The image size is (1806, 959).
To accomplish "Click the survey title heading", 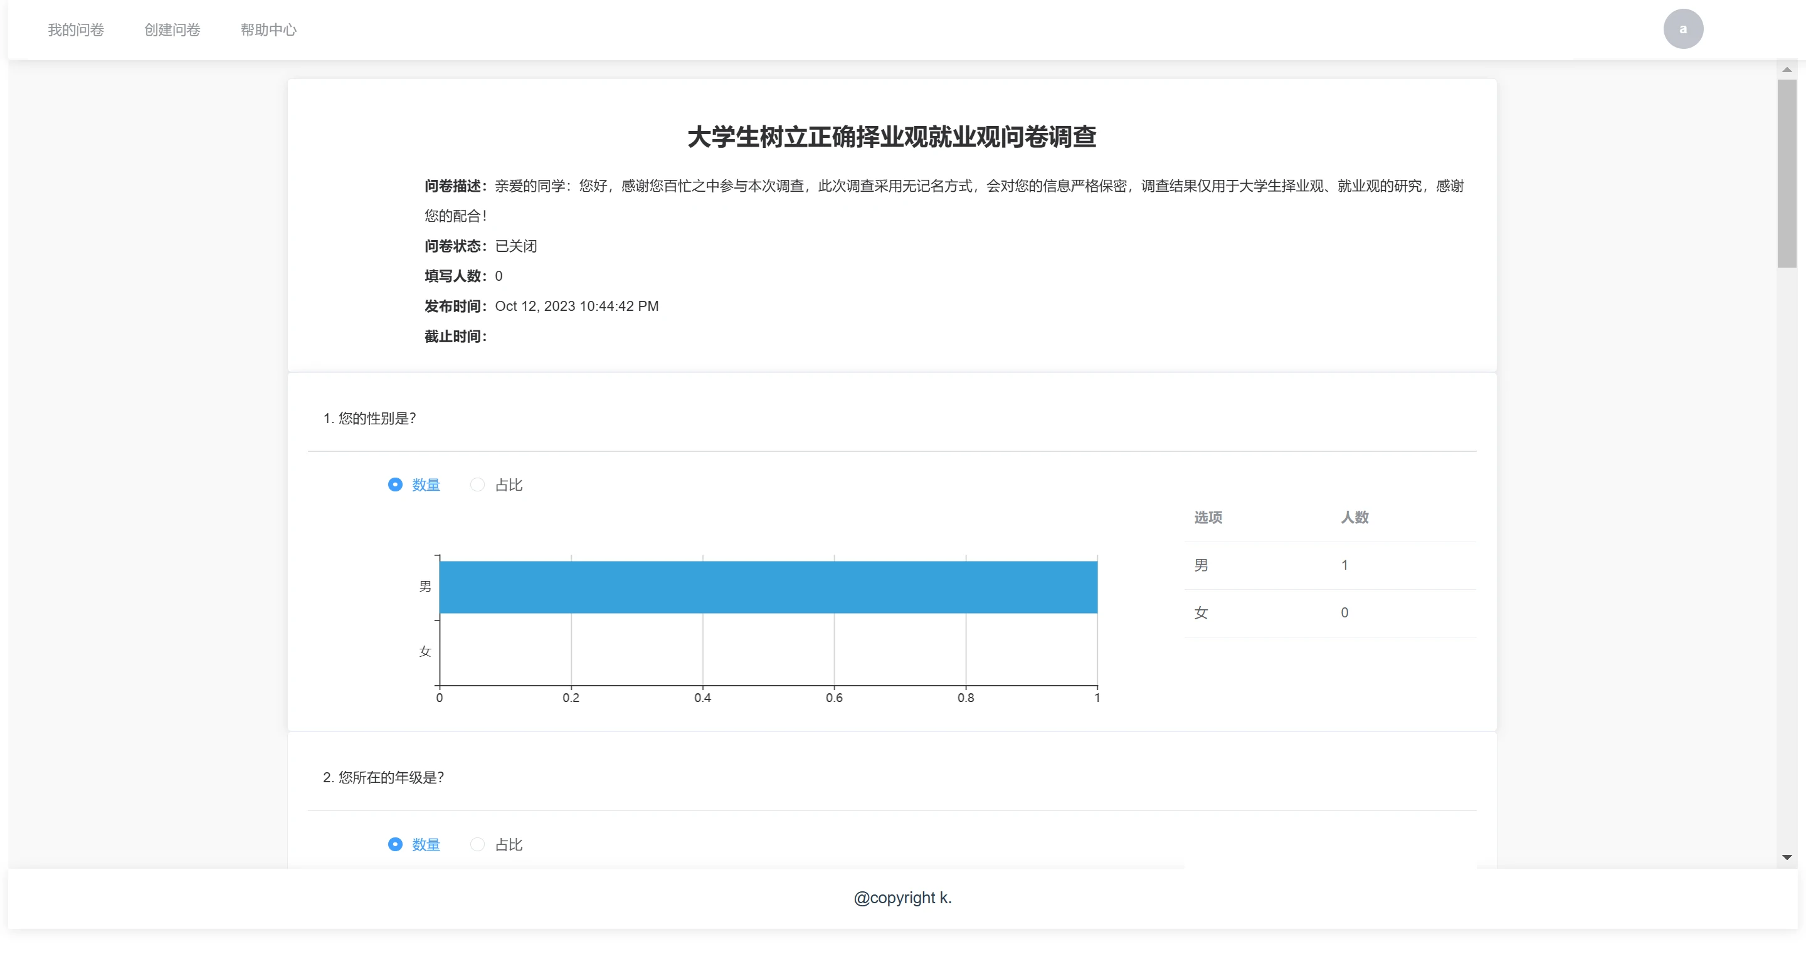I will pos(892,137).
